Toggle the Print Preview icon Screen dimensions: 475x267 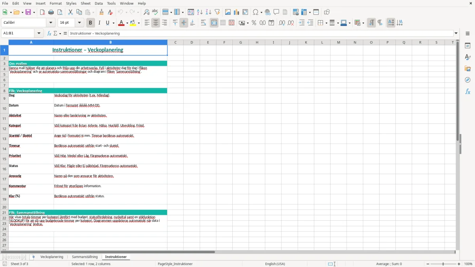click(x=60, y=12)
